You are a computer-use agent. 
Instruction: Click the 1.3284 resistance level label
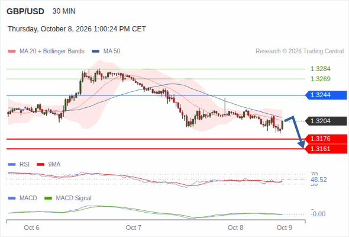point(320,69)
